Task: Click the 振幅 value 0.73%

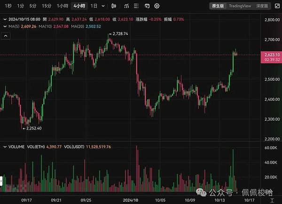Action: point(179,19)
